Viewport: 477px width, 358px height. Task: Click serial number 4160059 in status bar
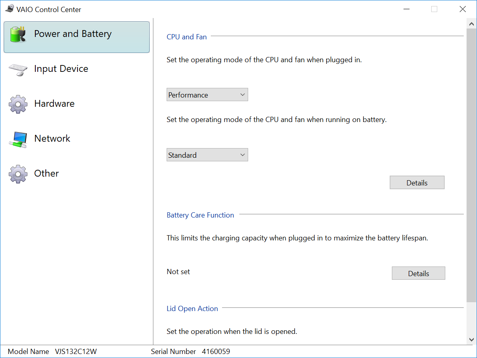[x=216, y=352]
